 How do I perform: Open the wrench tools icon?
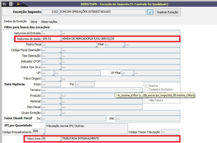pyautogui.click(x=18, y=4)
